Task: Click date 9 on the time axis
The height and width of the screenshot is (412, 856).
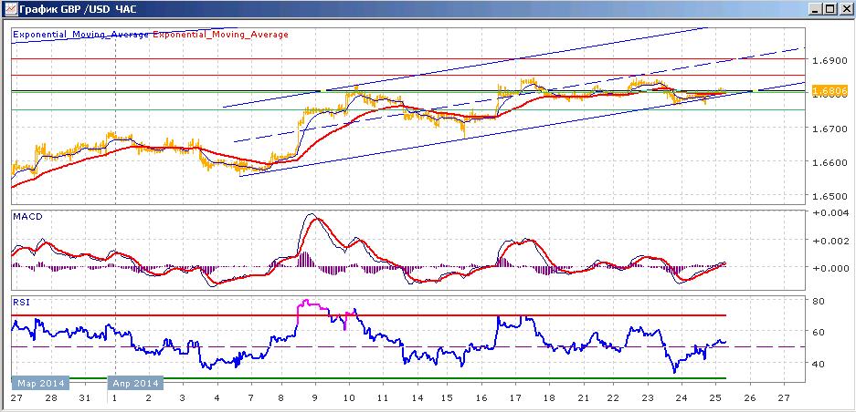Action: (x=315, y=399)
